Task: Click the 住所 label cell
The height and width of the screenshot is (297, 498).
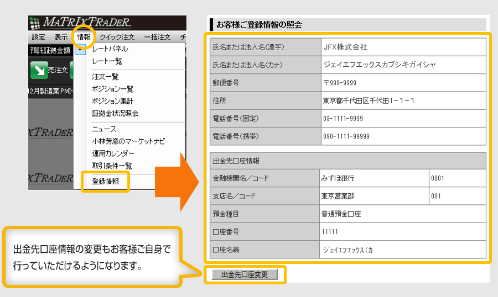Action: coord(266,101)
